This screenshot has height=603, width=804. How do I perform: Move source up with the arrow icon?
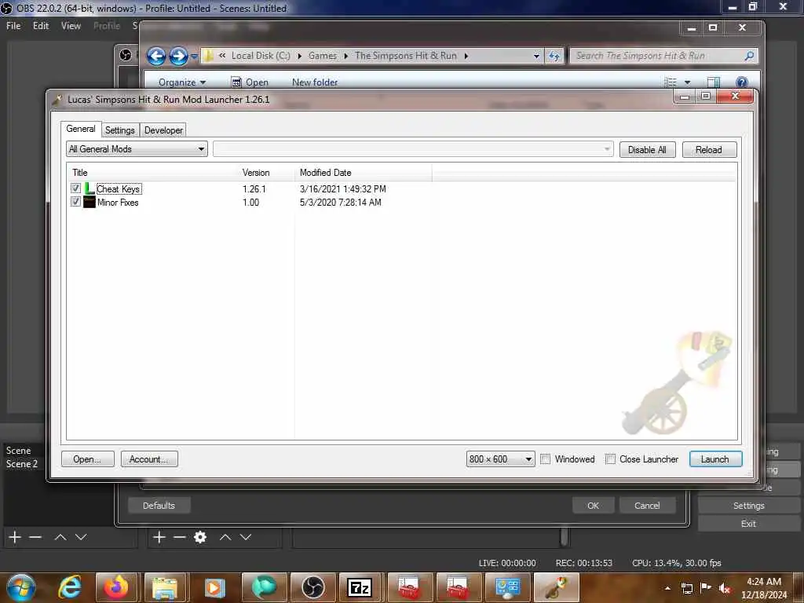pos(225,537)
